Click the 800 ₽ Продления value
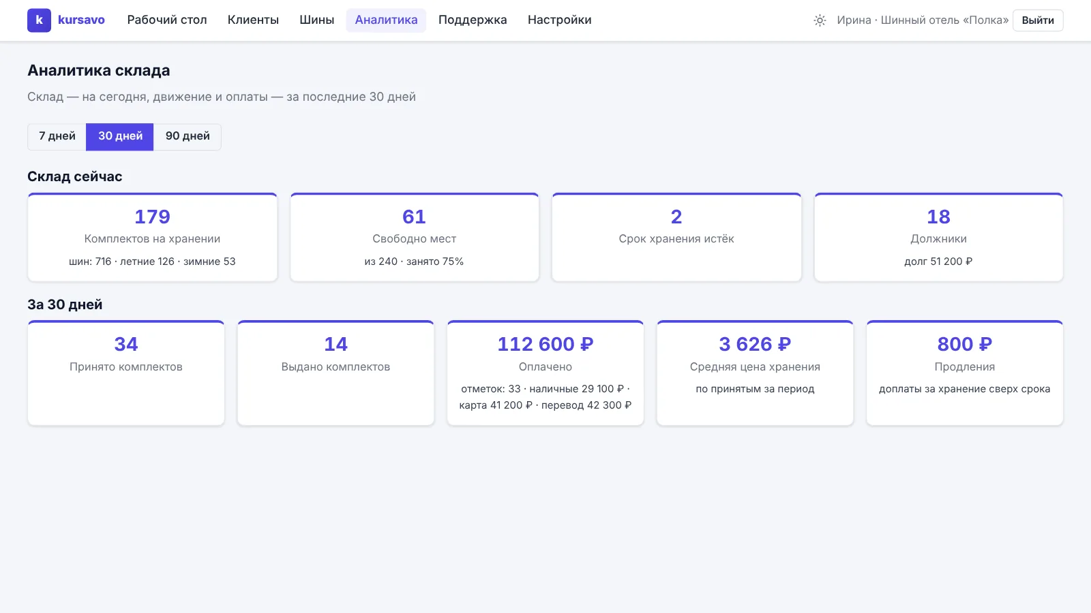 point(964,345)
